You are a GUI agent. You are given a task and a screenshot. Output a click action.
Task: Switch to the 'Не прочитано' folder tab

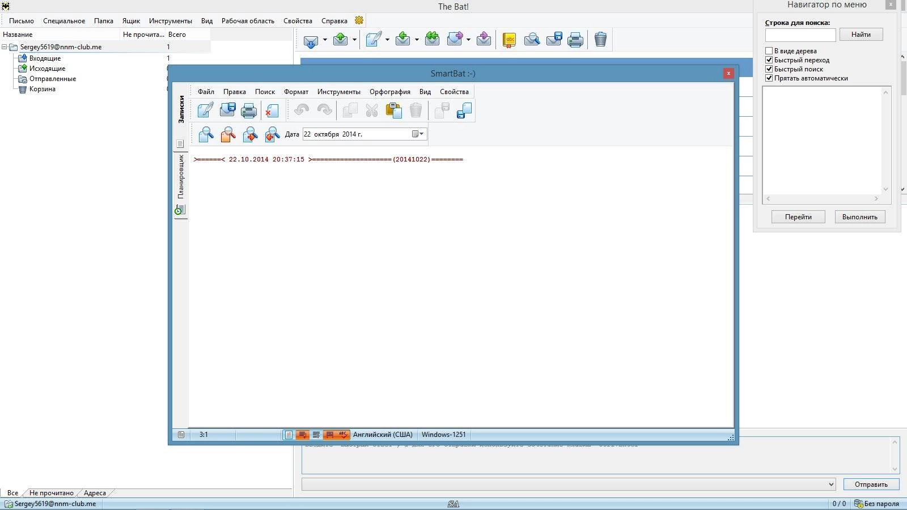click(51, 493)
